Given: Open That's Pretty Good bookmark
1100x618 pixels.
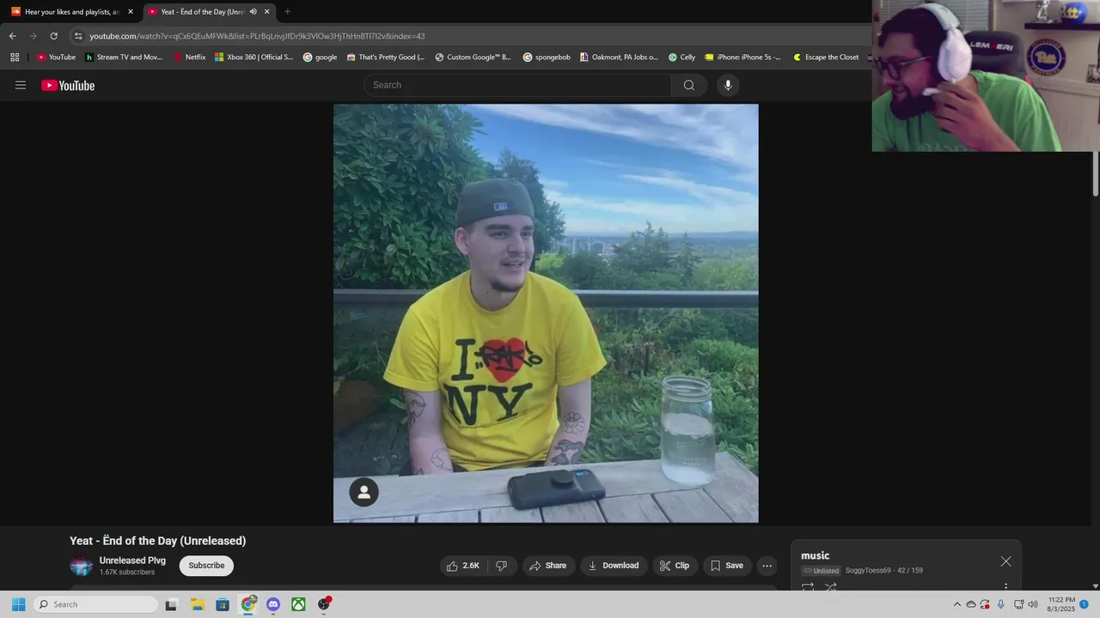Looking at the screenshot, I should point(386,58).
